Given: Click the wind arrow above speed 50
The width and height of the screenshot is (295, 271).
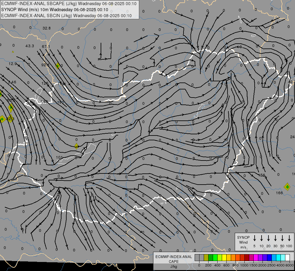Looking at the screenshot, I should pyautogui.click(x=282, y=238).
